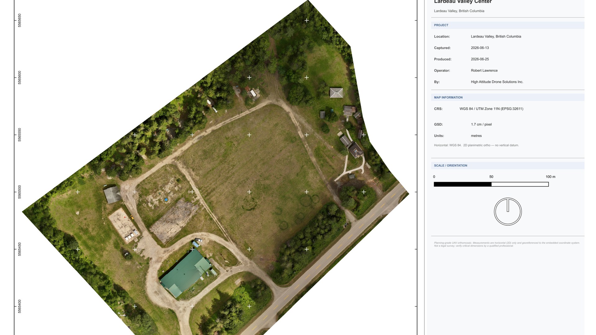The height and width of the screenshot is (335, 596).
Task: Click the north arrow compass symbol
Action: click(508, 212)
